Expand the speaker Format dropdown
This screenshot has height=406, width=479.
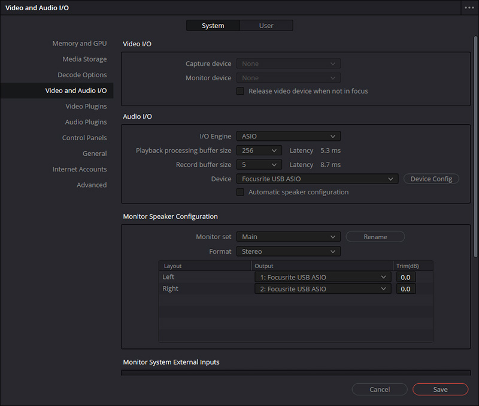[288, 252]
